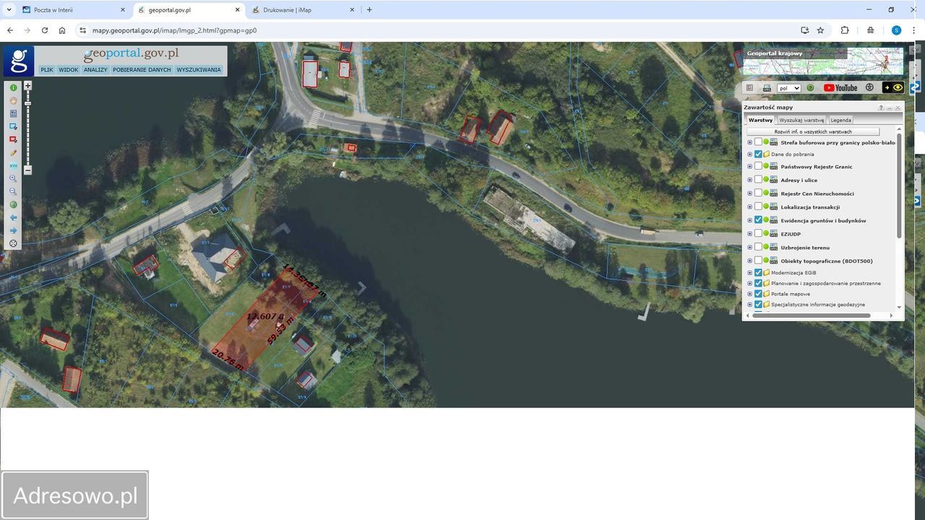The height and width of the screenshot is (520, 925).
Task: Click the circular accessibility wheel icon
Action: pos(869,87)
